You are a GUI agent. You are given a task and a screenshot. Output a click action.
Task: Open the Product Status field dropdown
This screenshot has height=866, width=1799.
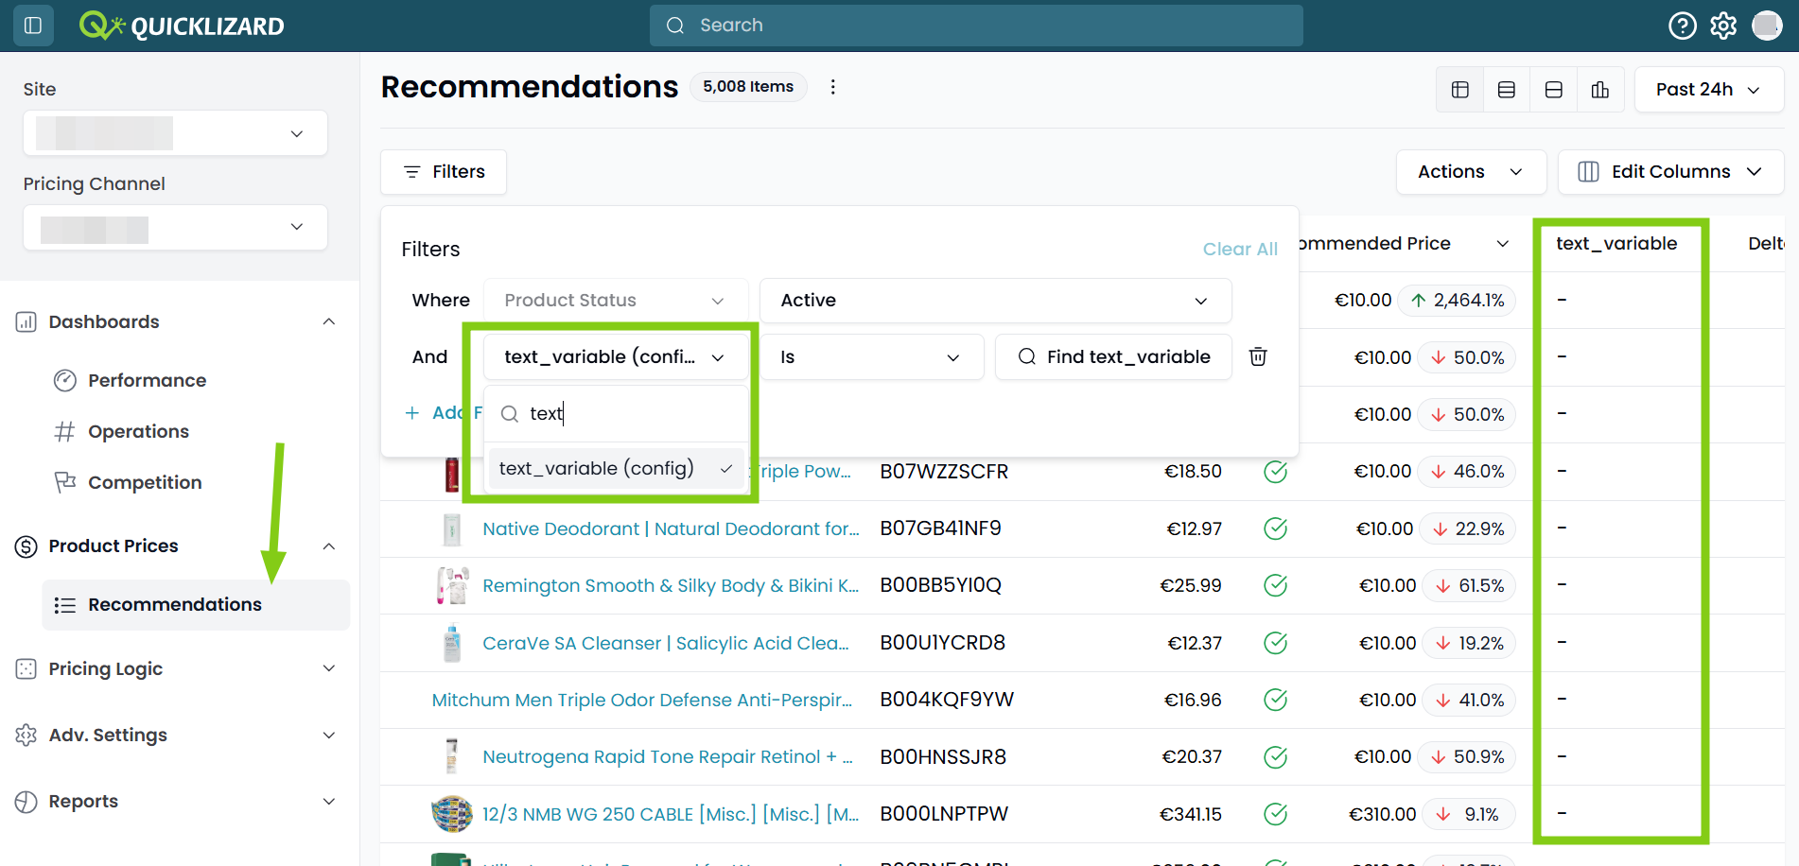[616, 301]
